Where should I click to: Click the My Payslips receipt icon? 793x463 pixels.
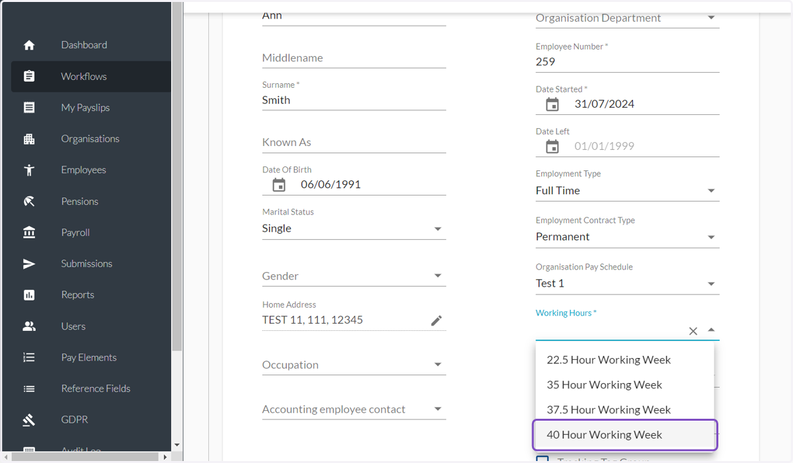(x=29, y=108)
